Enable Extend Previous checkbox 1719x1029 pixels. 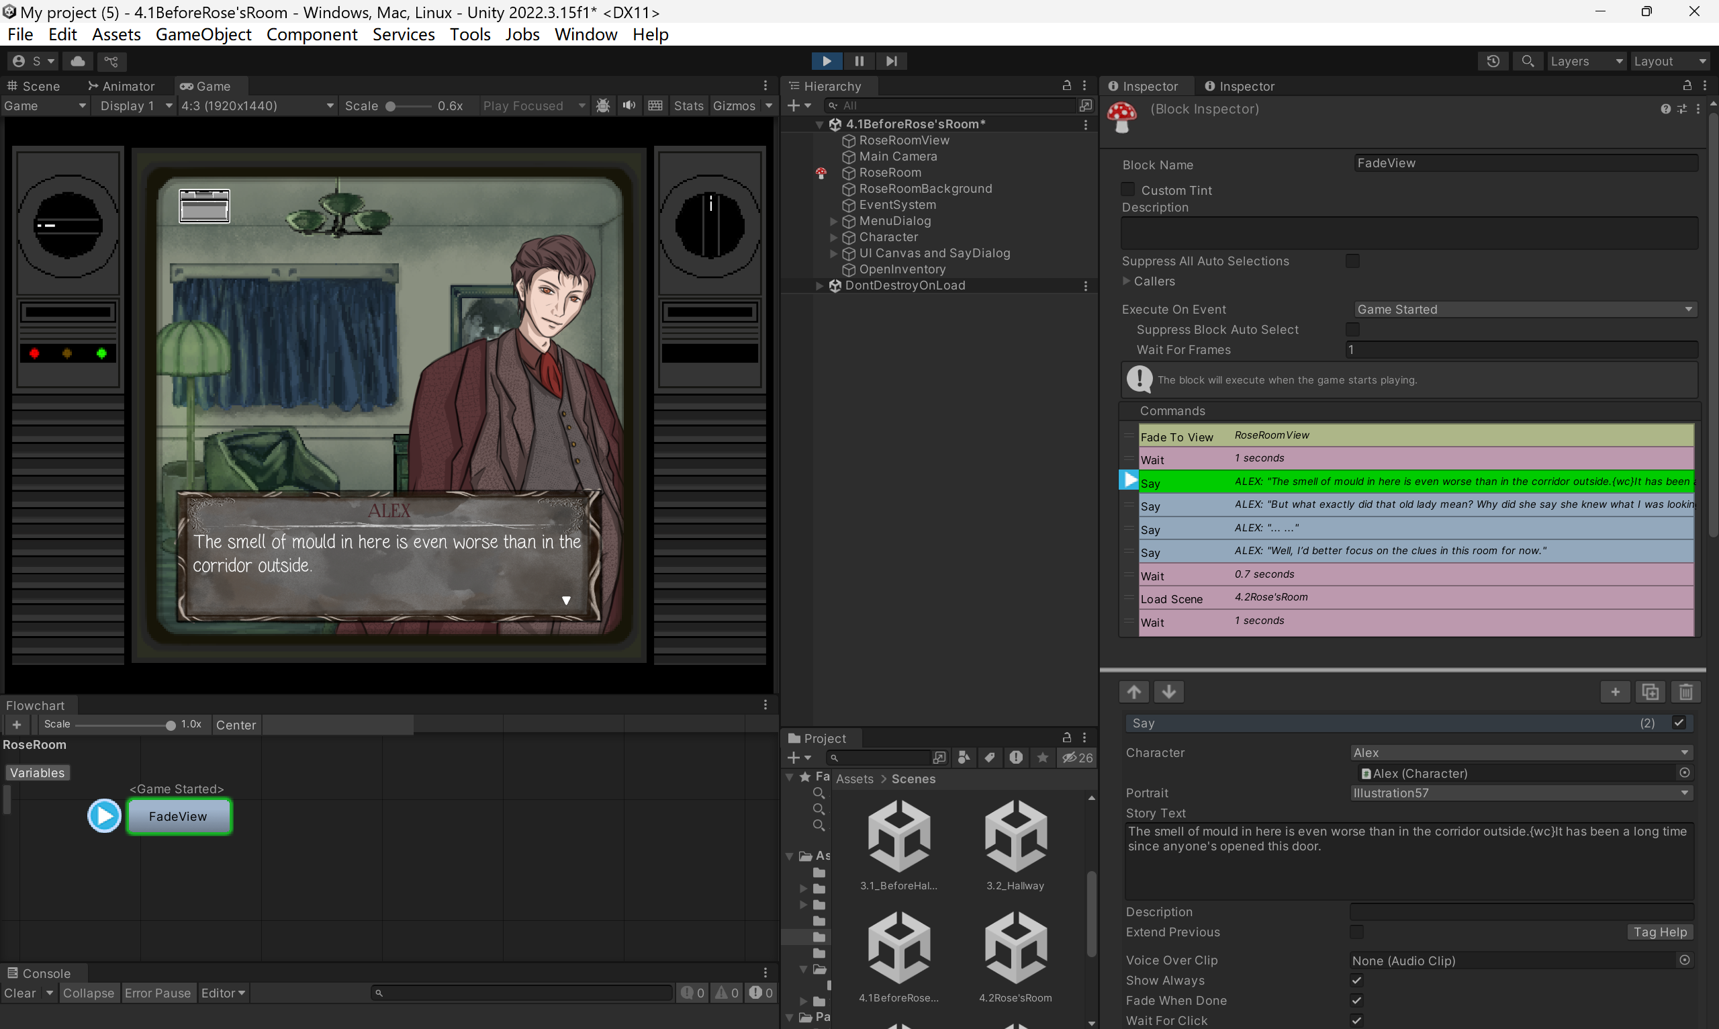point(1356,932)
